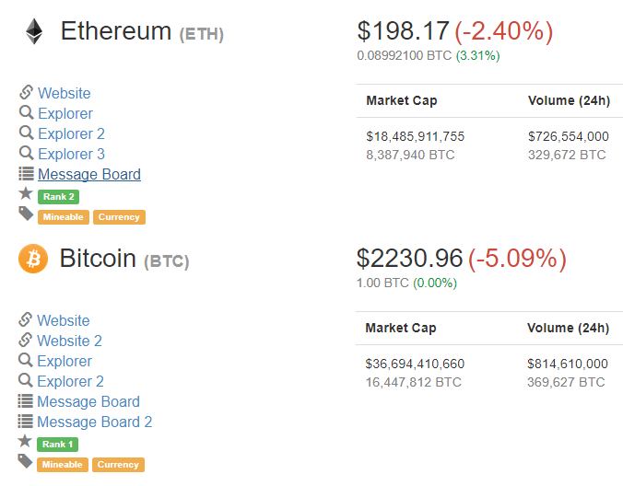Click the Ethereum diamond logo
Viewport: 623px width, 486px height.
34,31
